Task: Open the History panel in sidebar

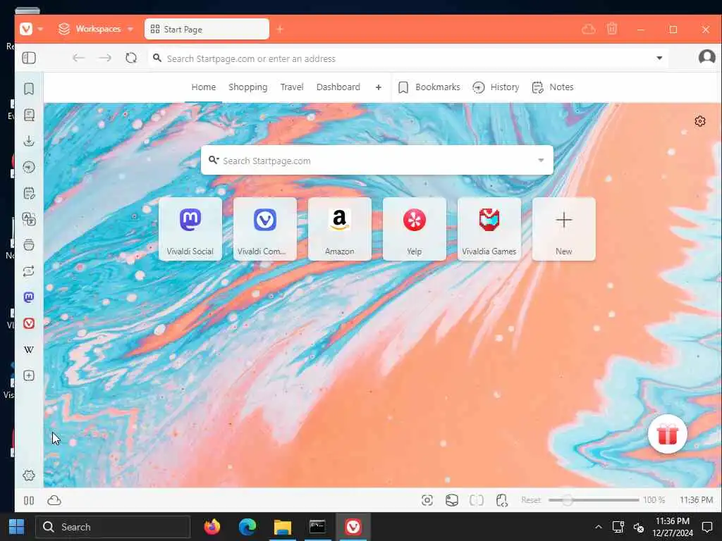Action: 29,167
